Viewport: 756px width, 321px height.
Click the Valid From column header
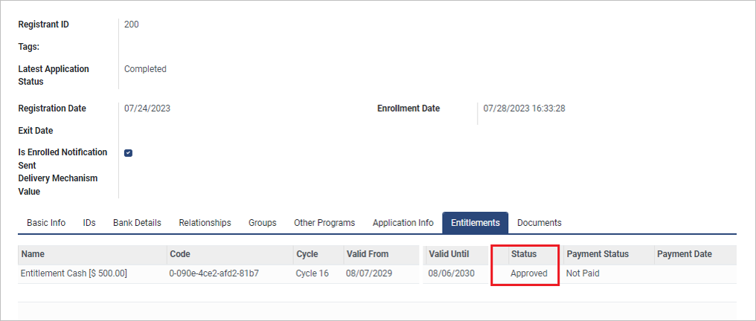pyautogui.click(x=368, y=254)
